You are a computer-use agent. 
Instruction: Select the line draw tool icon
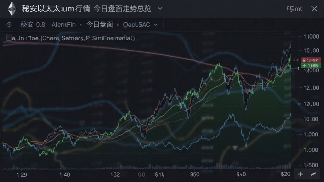click(x=313, y=174)
